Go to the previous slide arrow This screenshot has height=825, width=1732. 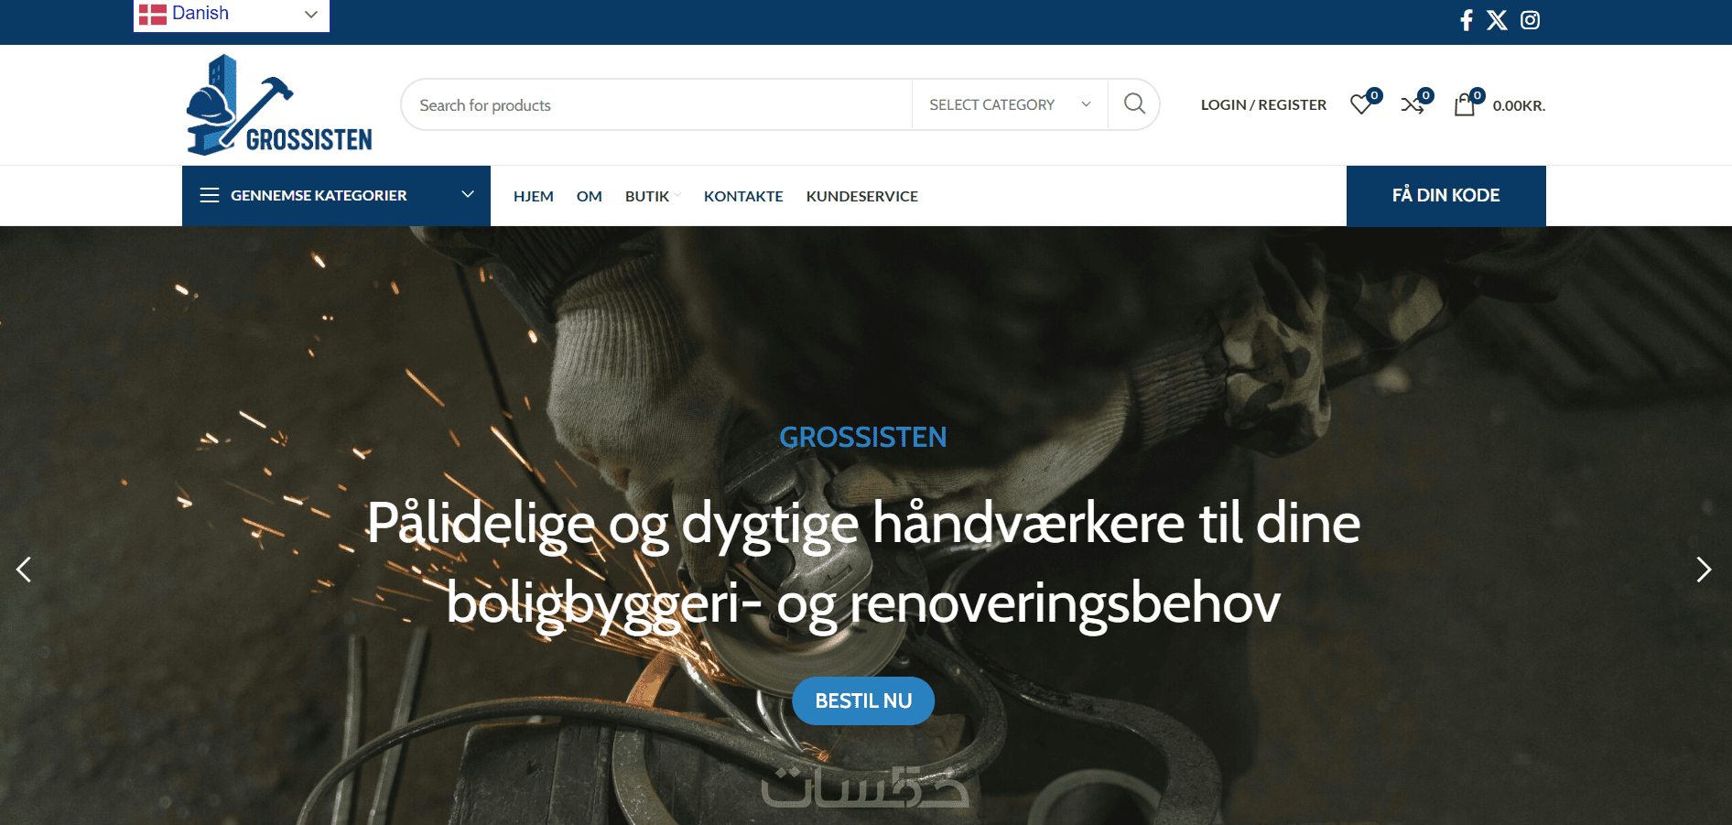(24, 570)
